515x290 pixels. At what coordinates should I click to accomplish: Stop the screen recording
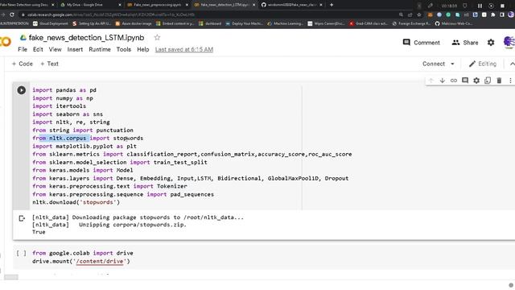[x=502, y=6]
